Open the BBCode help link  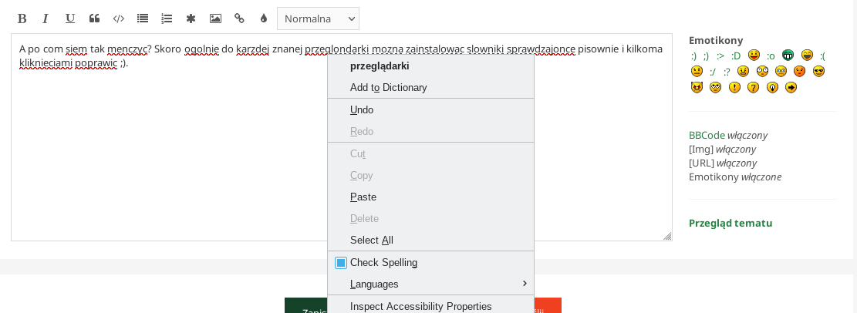pos(707,135)
